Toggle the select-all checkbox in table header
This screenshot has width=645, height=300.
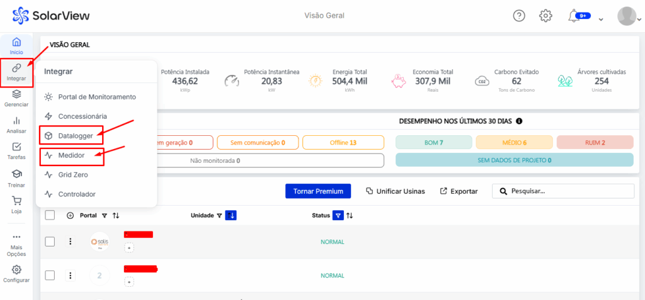pyautogui.click(x=50, y=215)
